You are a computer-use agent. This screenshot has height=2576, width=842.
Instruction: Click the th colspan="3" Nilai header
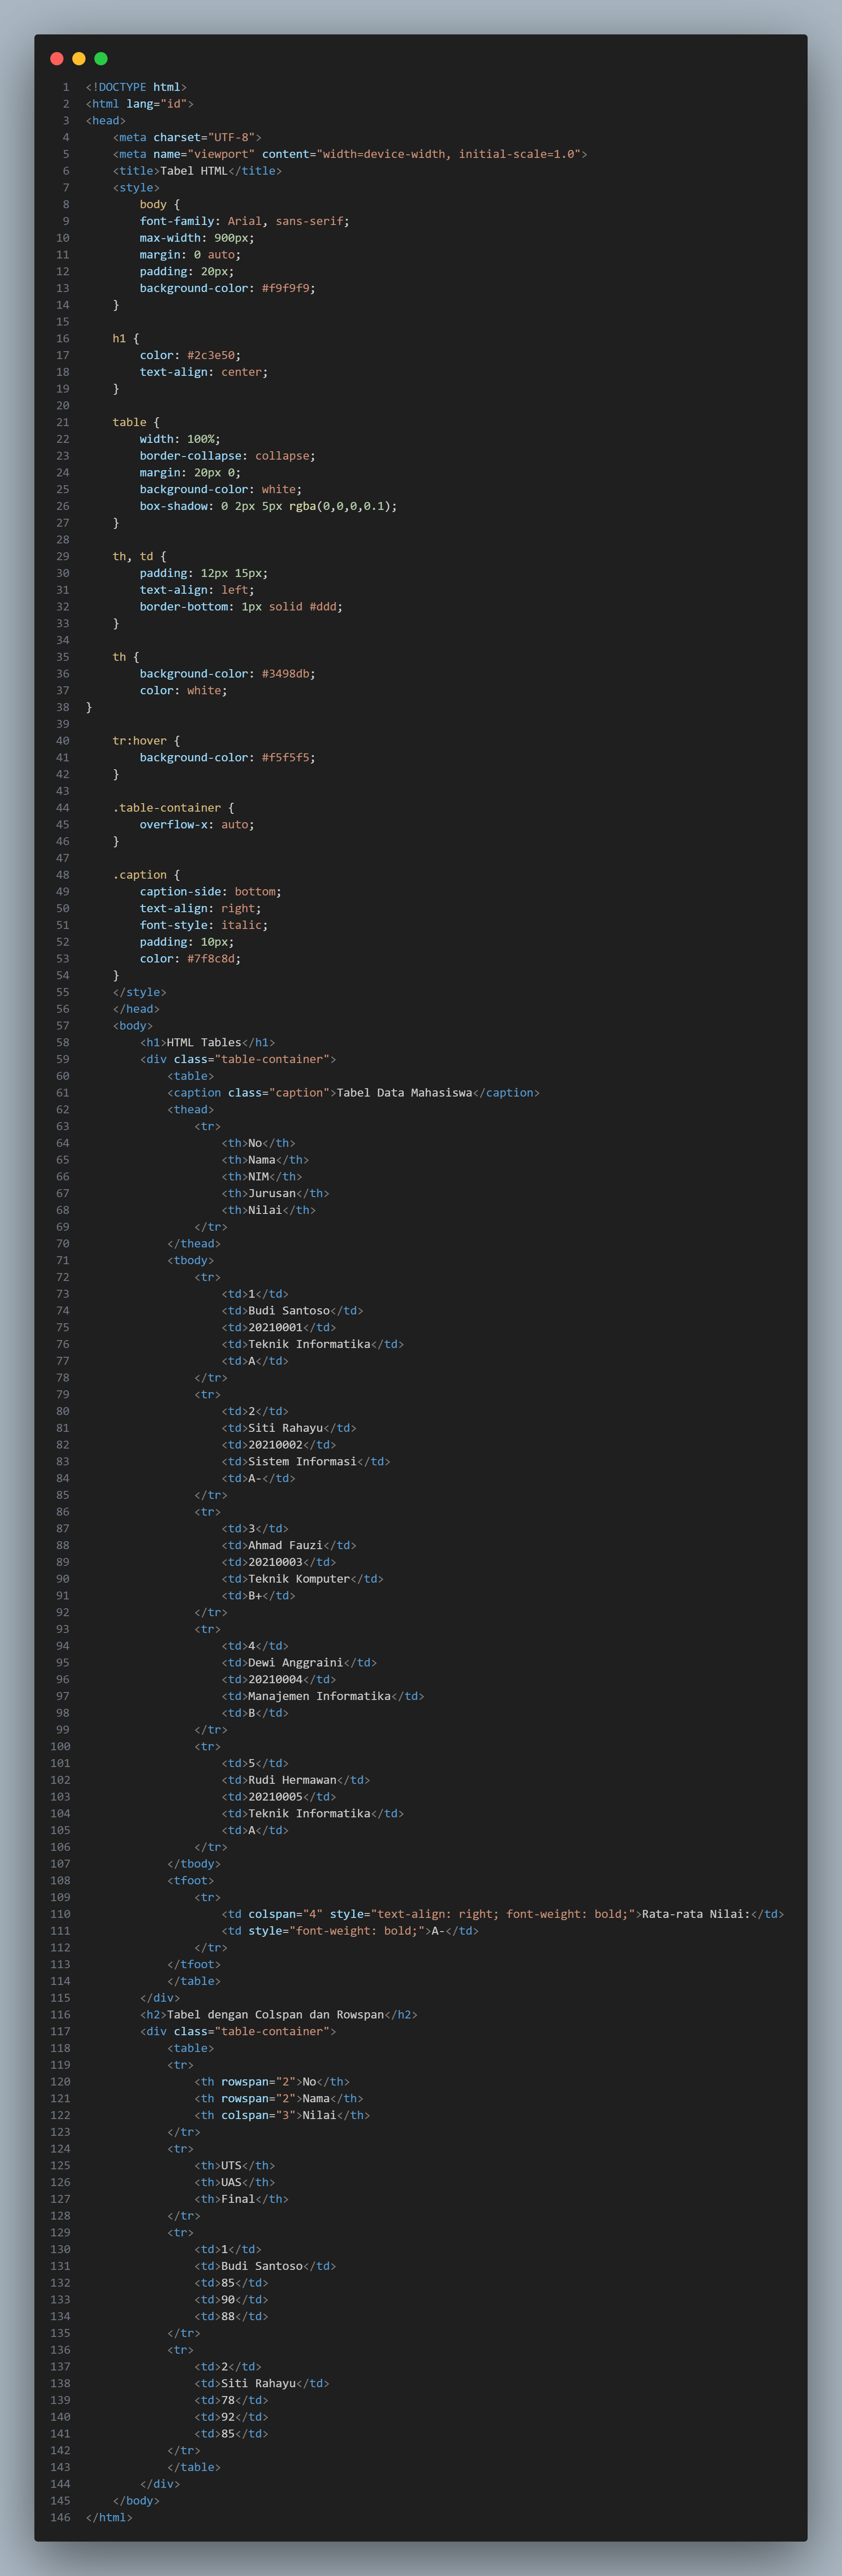[282, 2115]
